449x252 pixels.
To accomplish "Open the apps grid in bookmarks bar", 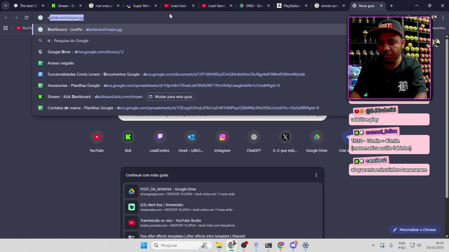I will [6, 28].
